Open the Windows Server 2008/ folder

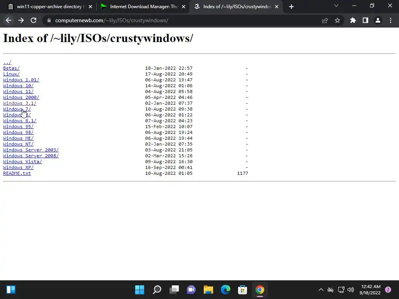coord(31,156)
